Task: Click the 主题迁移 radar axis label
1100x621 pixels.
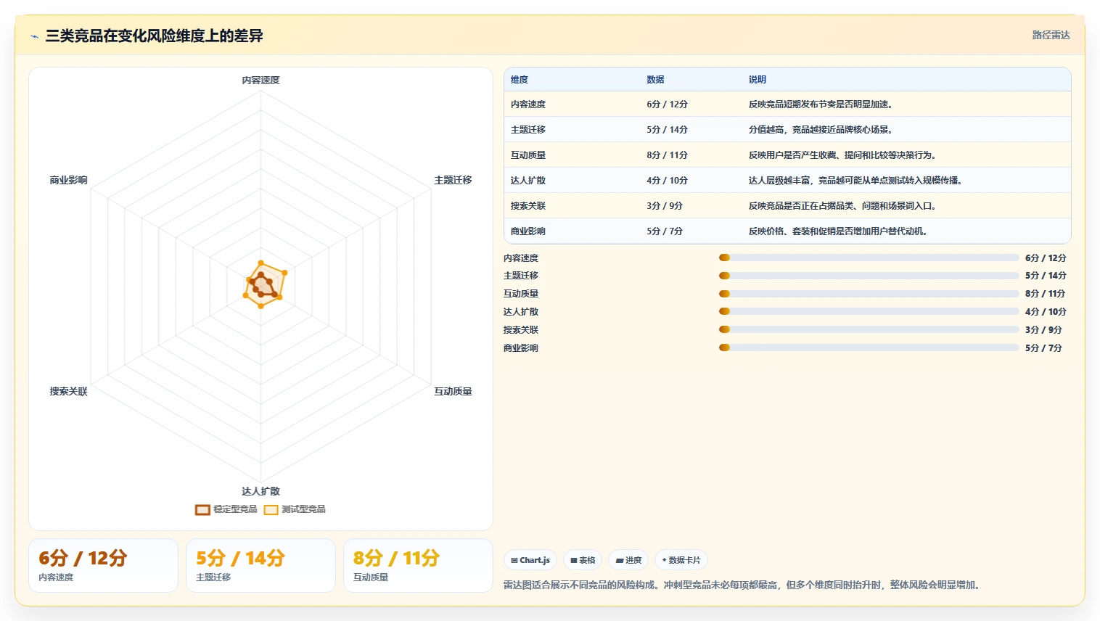Action: (453, 180)
